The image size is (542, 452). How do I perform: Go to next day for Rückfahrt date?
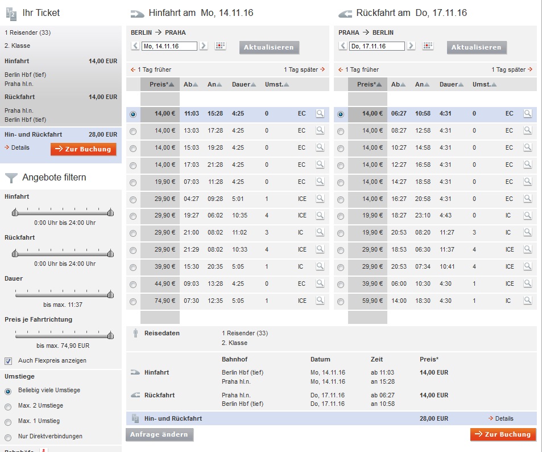tap(411, 46)
